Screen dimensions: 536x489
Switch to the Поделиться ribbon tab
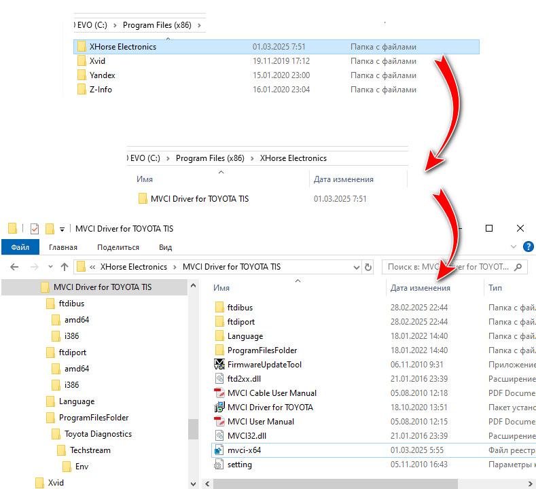click(x=118, y=247)
